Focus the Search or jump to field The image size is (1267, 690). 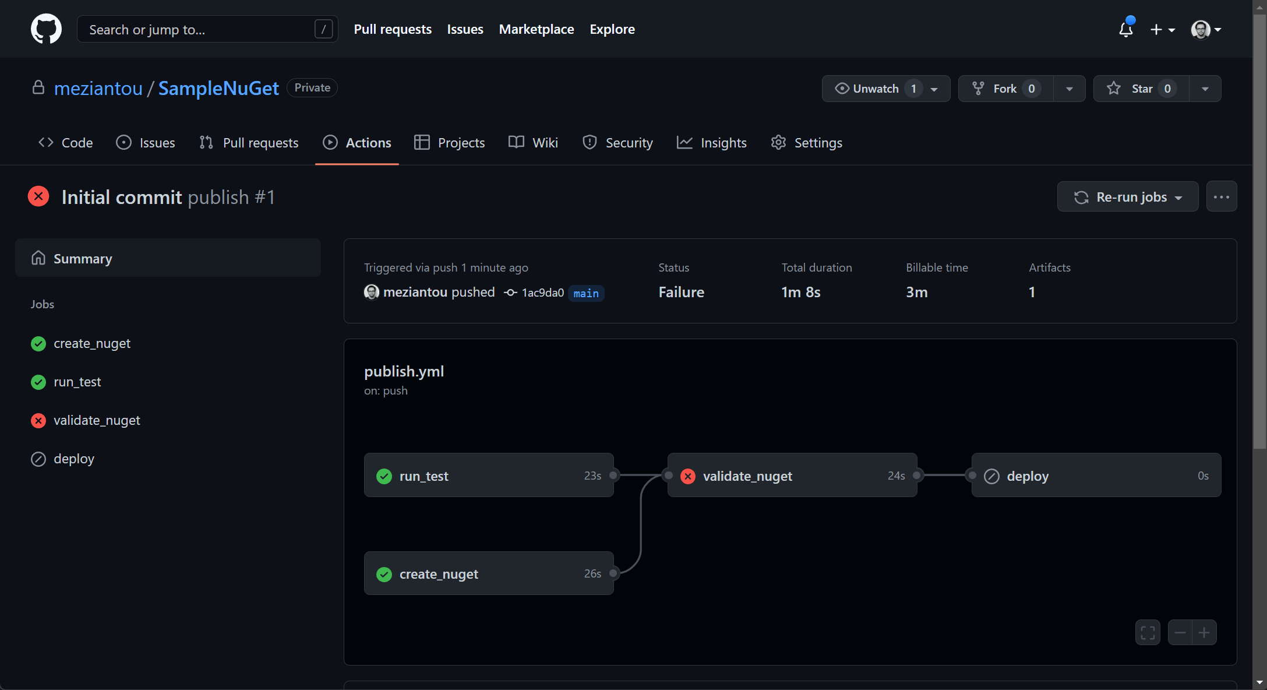tap(198, 29)
